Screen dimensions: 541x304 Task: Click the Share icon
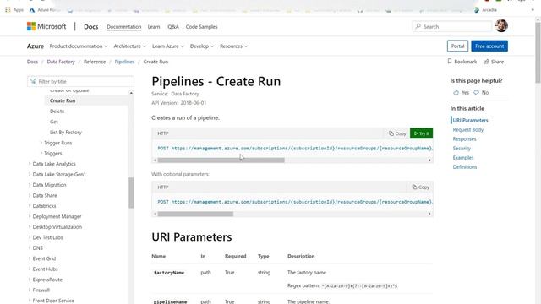[x=486, y=62]
